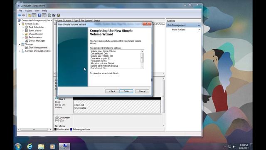This screenshot has height=150, width=266.
Task: Open the Windows Start orb
Action: (18, 146)
